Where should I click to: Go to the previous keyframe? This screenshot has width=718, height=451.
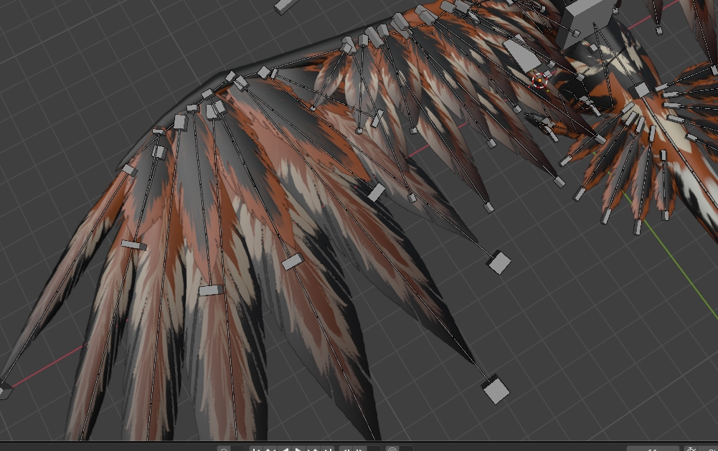(270, 450)
